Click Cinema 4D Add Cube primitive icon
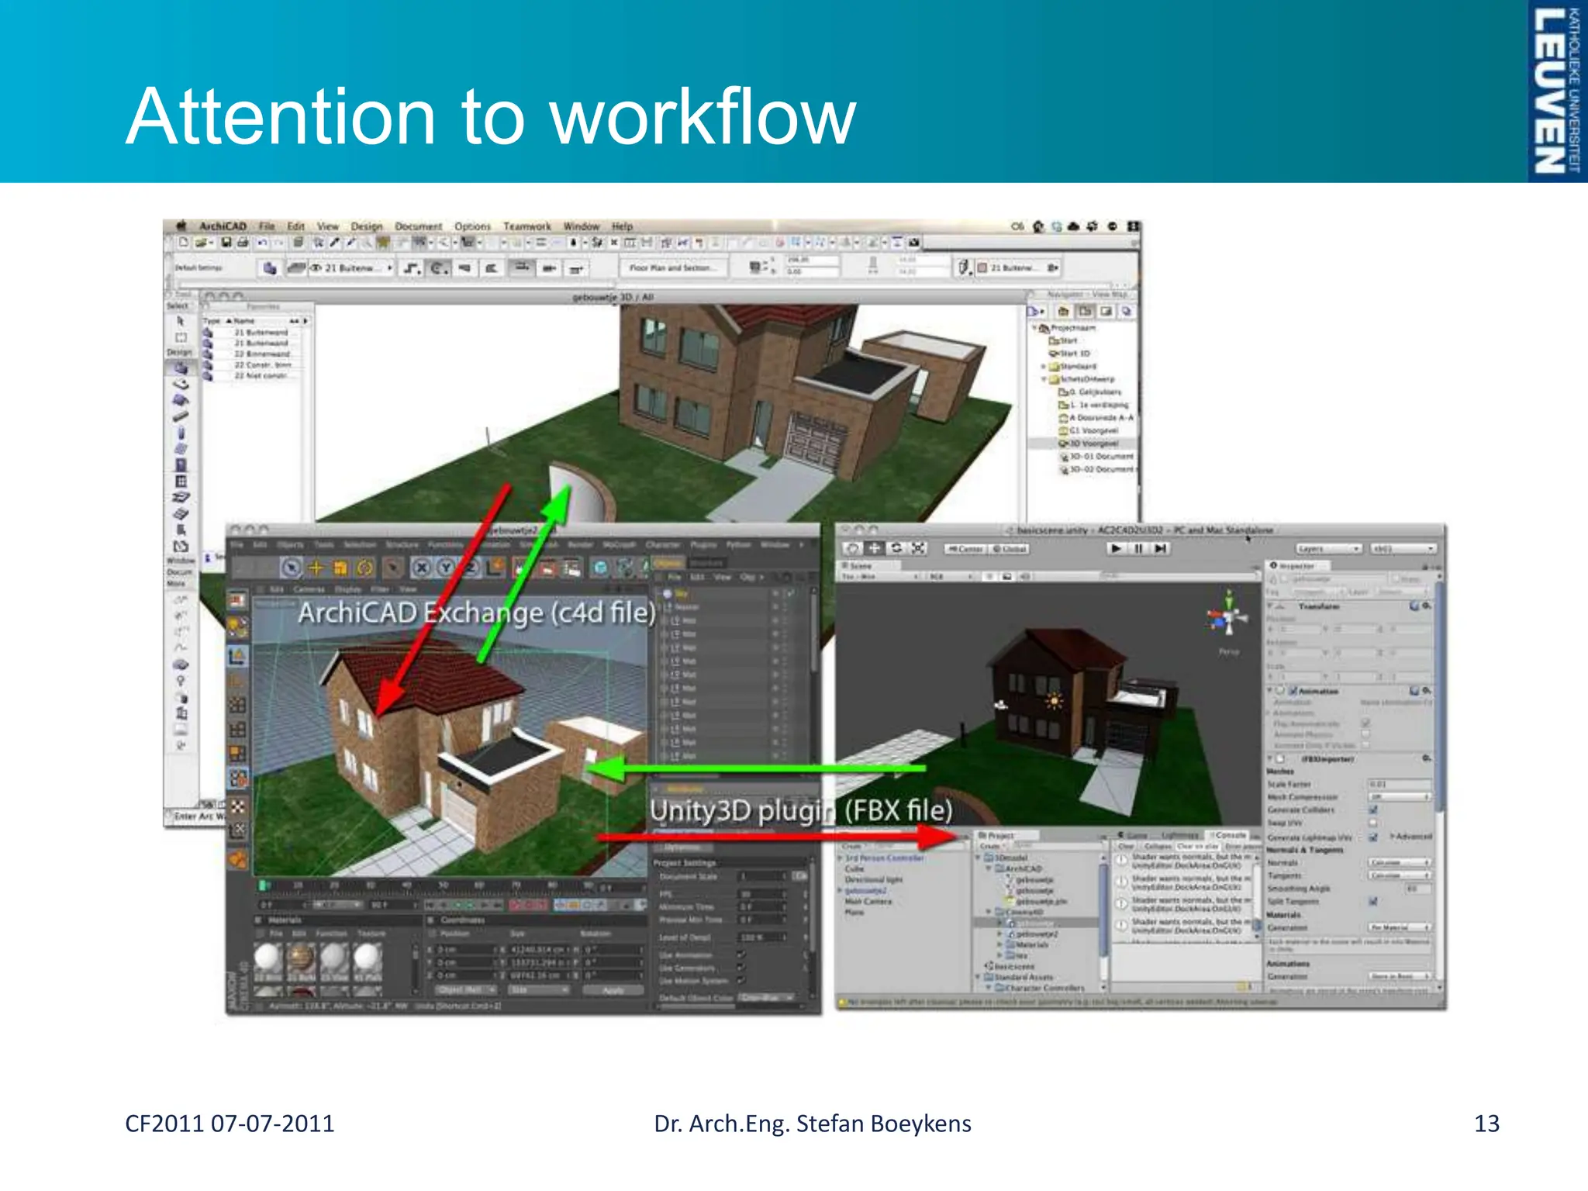1588x1191 pixels. 599,568
